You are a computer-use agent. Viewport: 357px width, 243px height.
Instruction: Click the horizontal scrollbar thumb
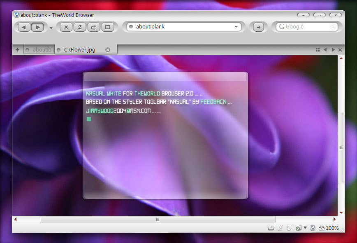pos(158,220)
